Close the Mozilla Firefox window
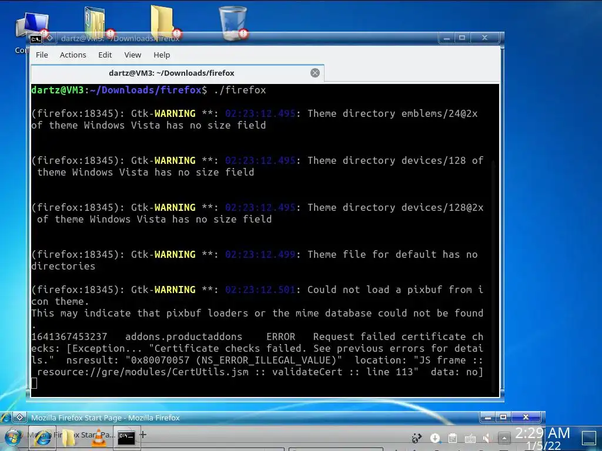The width and height of the screenshot is (602, 451). 526,417
